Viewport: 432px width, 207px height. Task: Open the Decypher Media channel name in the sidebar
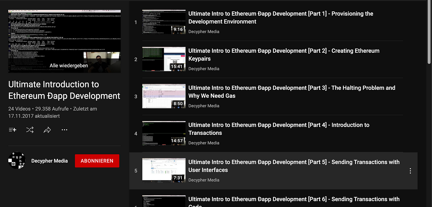coord(49,161)
